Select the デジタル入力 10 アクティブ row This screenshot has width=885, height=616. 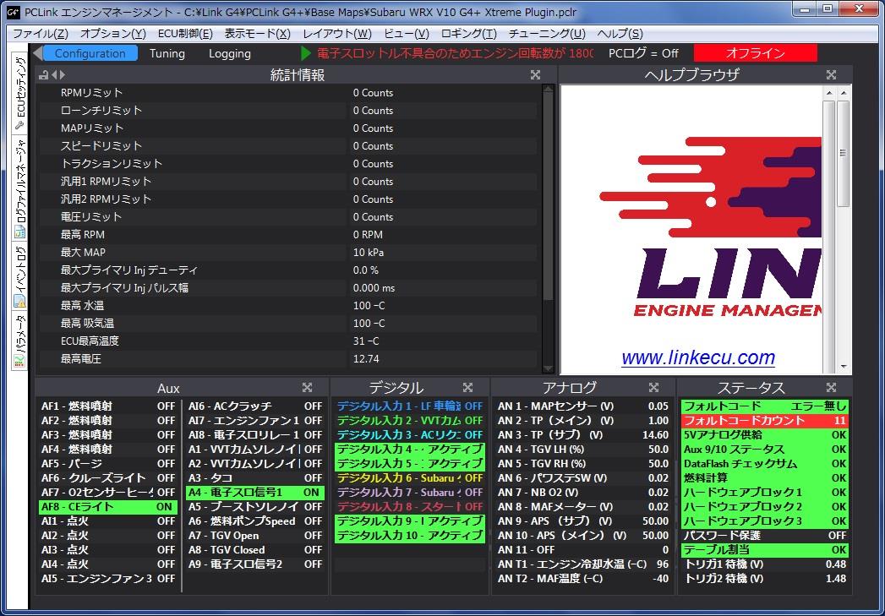(410, 536)
